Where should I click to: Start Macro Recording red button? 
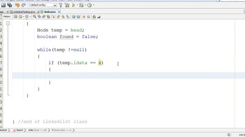click(84, 17)
